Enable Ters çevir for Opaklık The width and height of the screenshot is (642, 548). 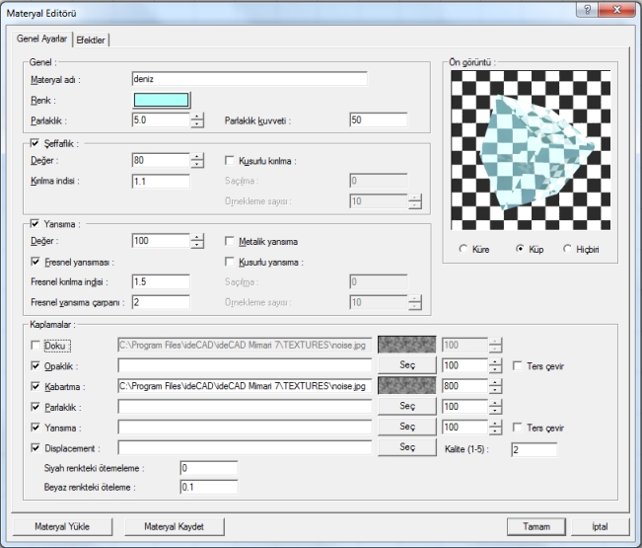pos(517,365)
